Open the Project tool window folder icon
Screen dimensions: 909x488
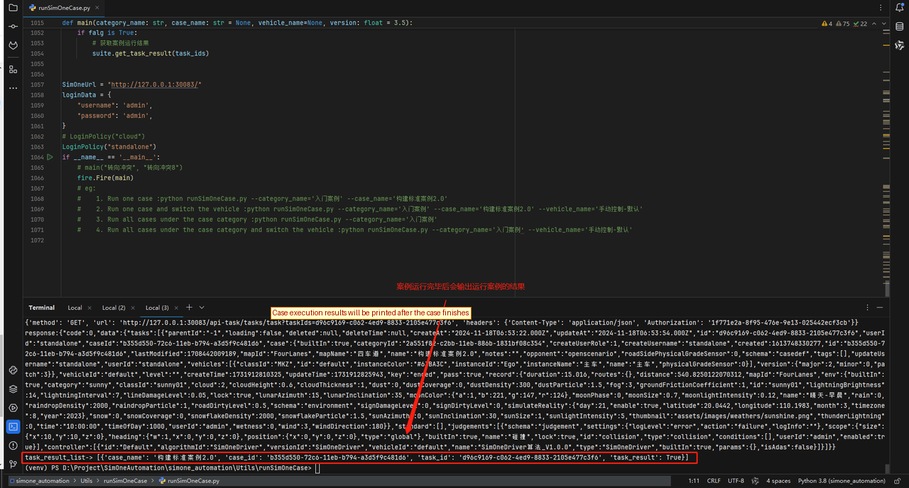coord(13,7)
